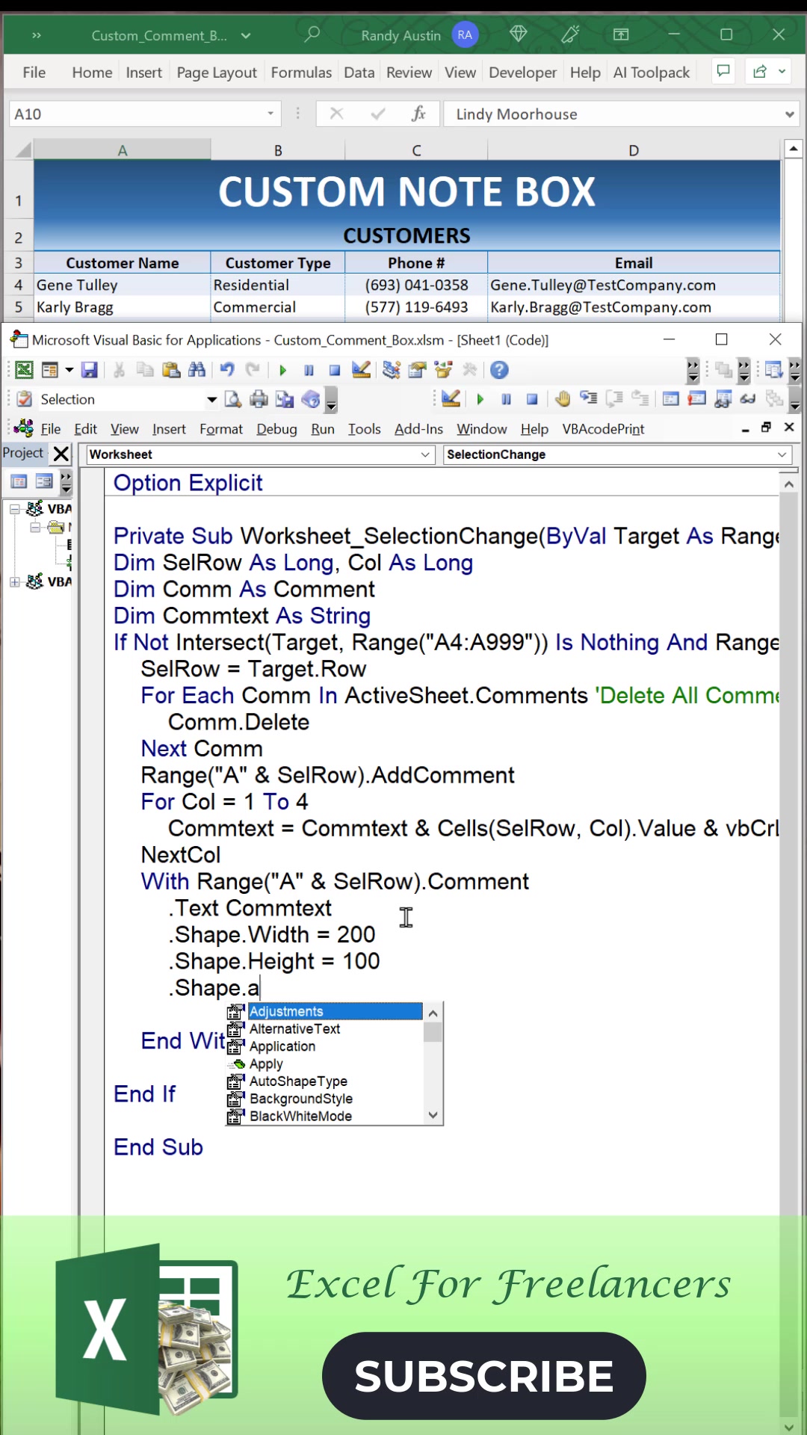Click the insert function fx button
Viewport: 807px width, 1435px height.
418,114
